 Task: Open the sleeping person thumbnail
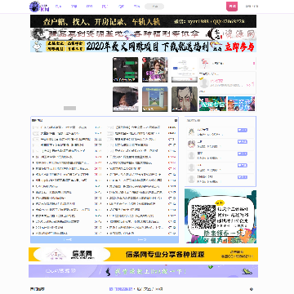(126, 99)
